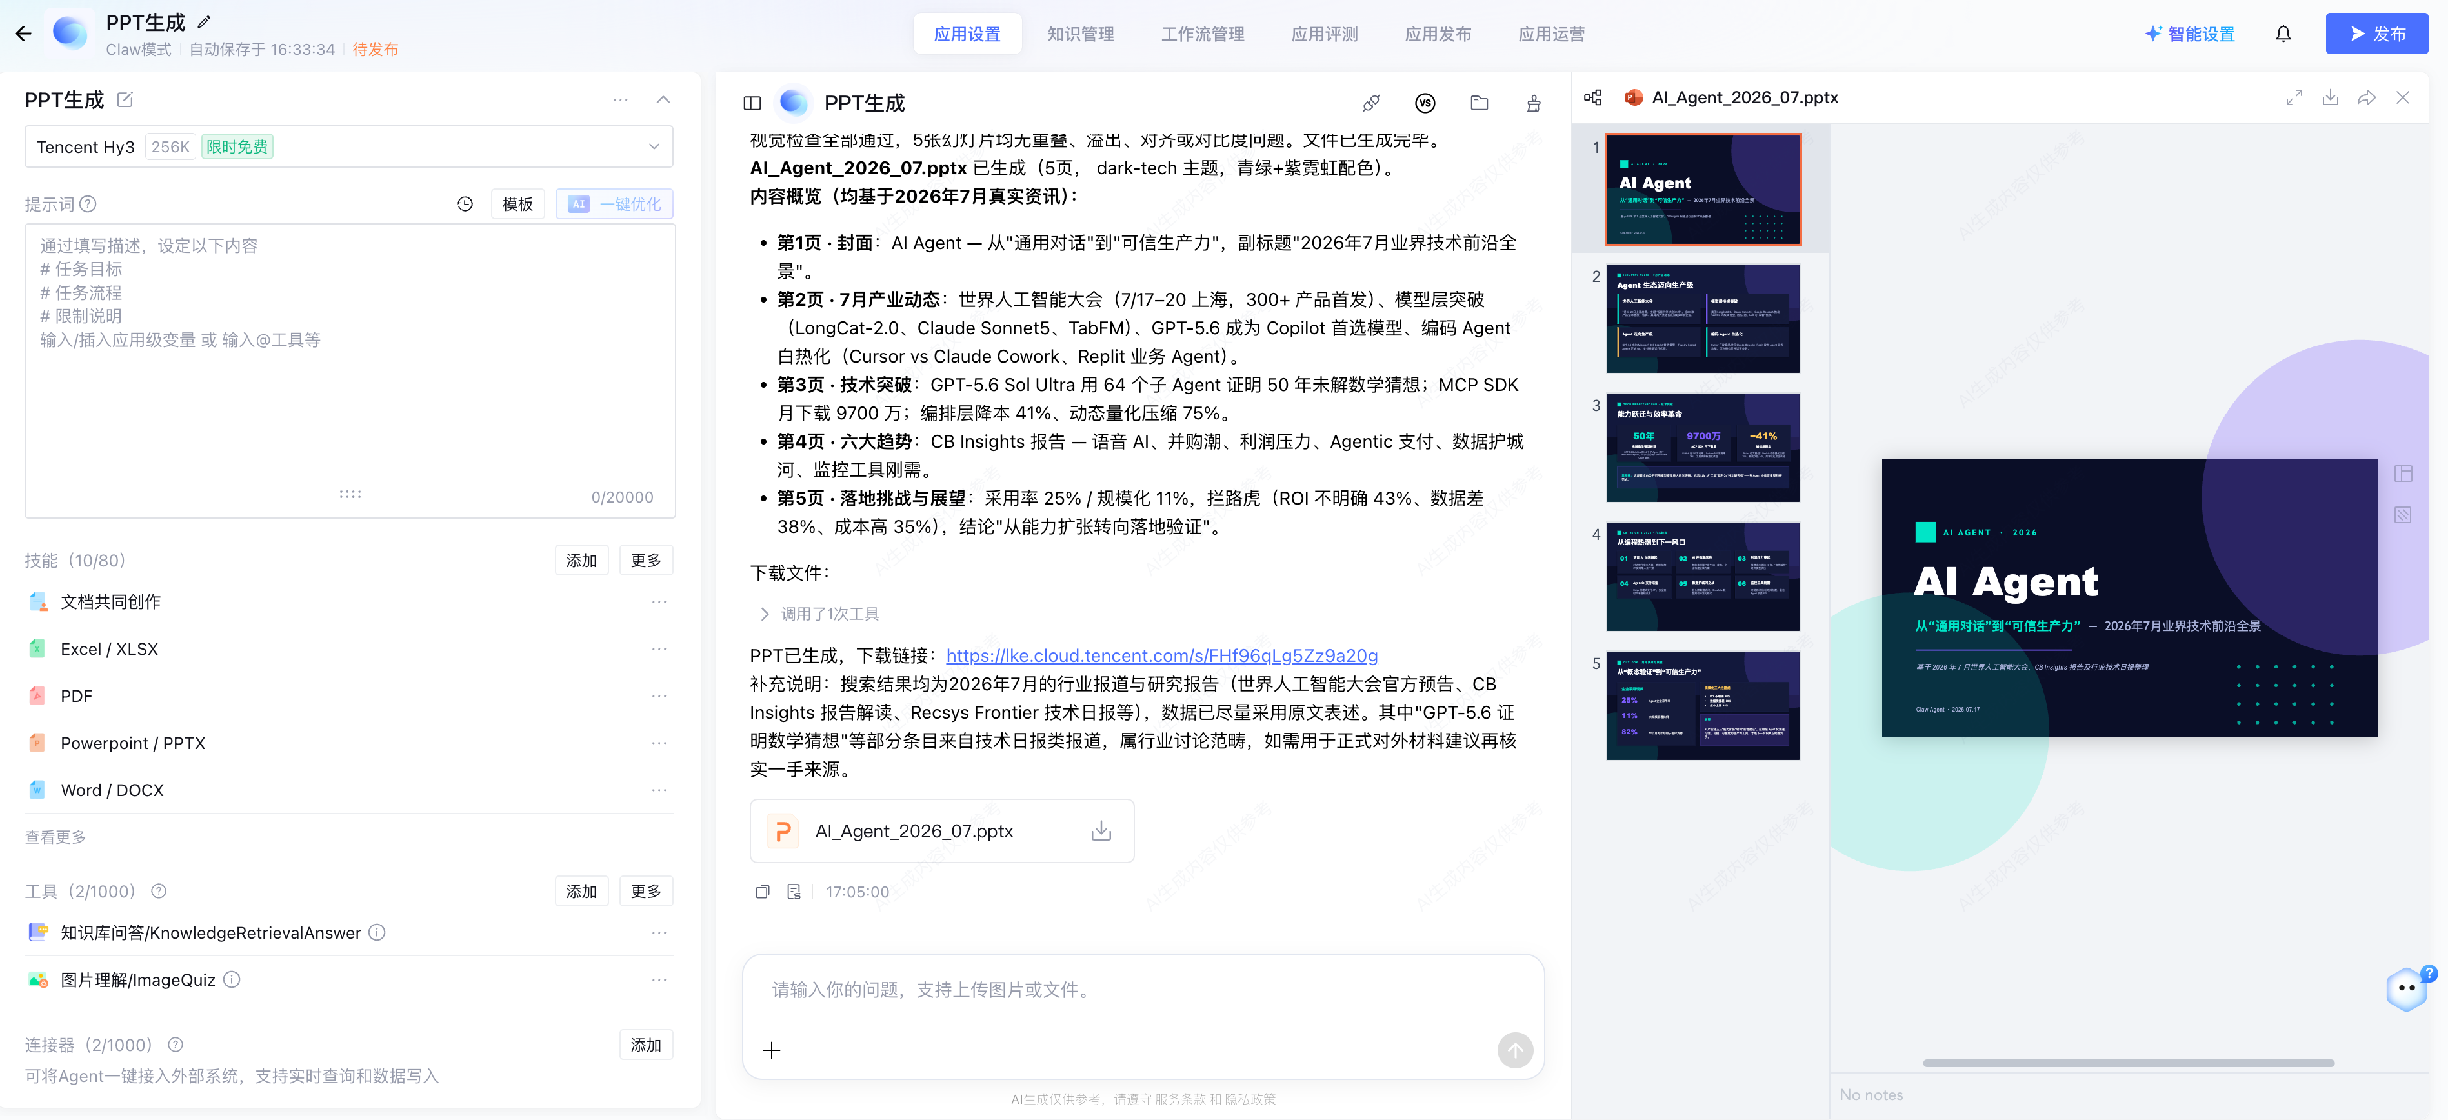The height and width of the screenshot is (1120, 2448).
Task: Click the debug link icon in chat header
Action: pos(1371,103)
